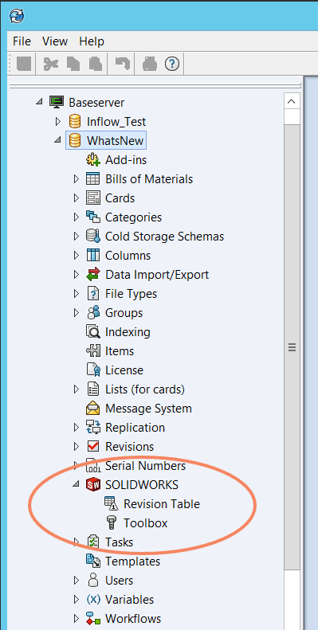The height and width of the screenshot is (630, 318).
Task: Expand the Cards node
Action: pyautogui.click(x=77, y=198)
